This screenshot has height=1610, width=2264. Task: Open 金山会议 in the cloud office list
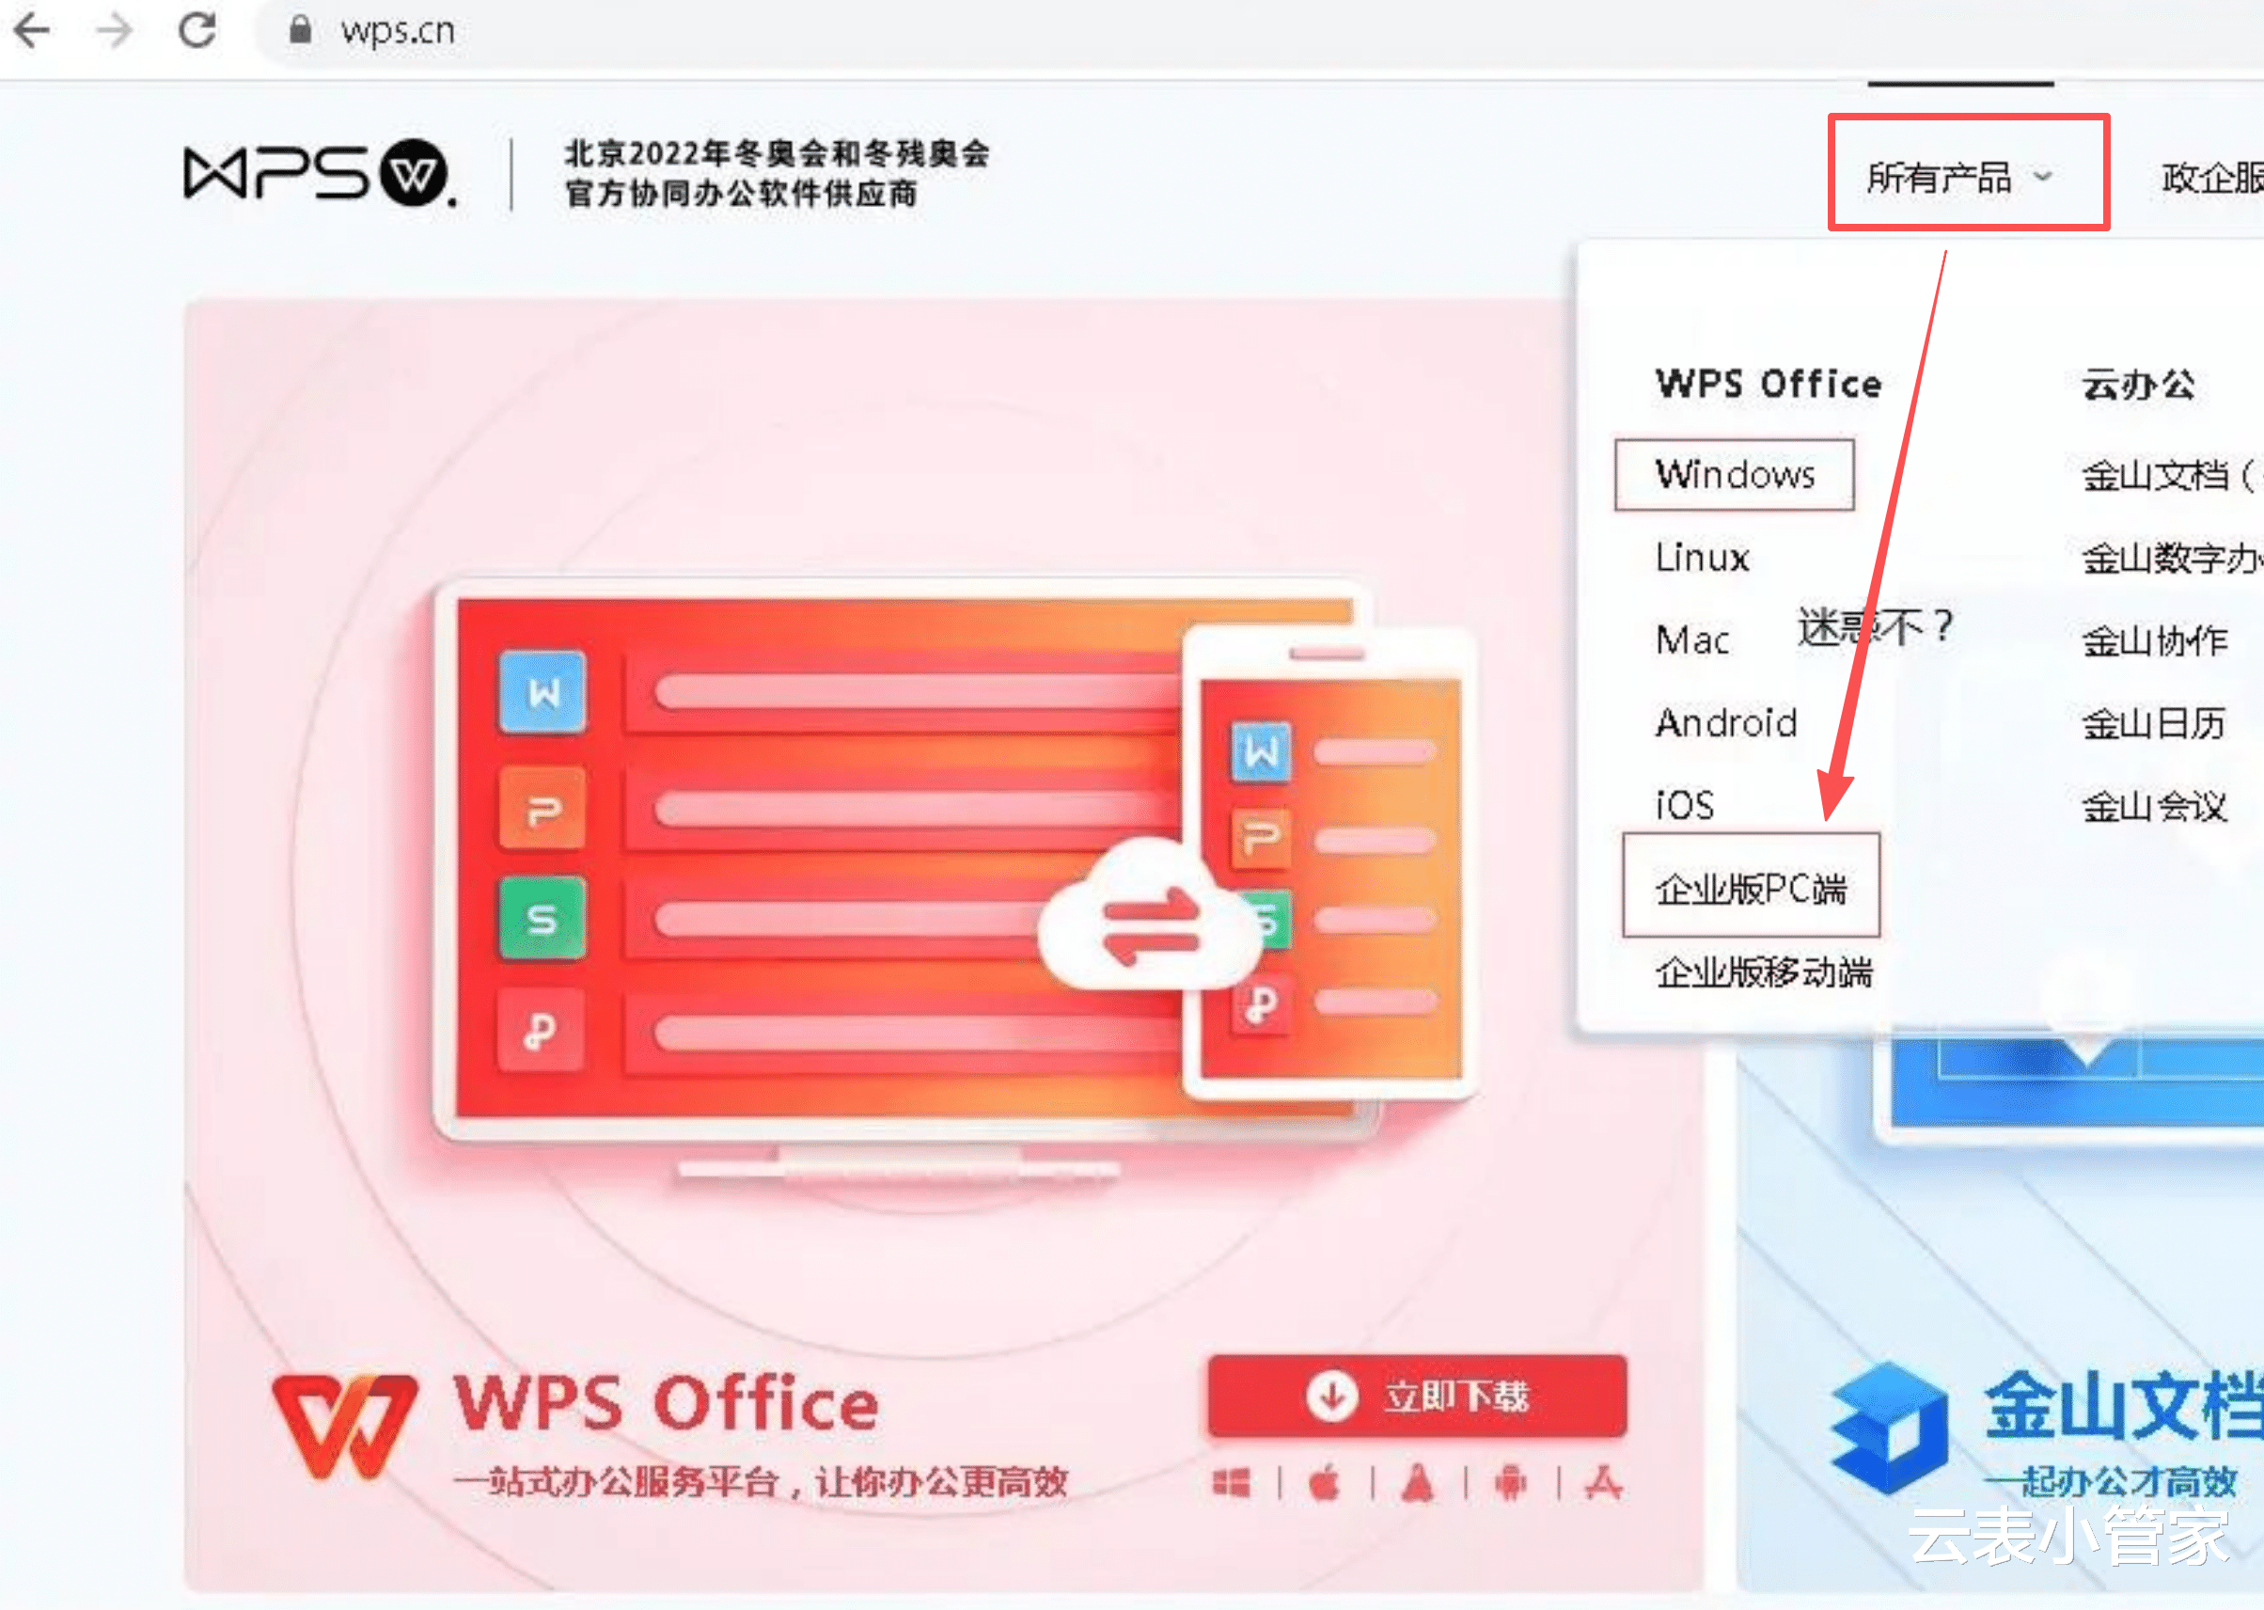tap(2154, 806)
